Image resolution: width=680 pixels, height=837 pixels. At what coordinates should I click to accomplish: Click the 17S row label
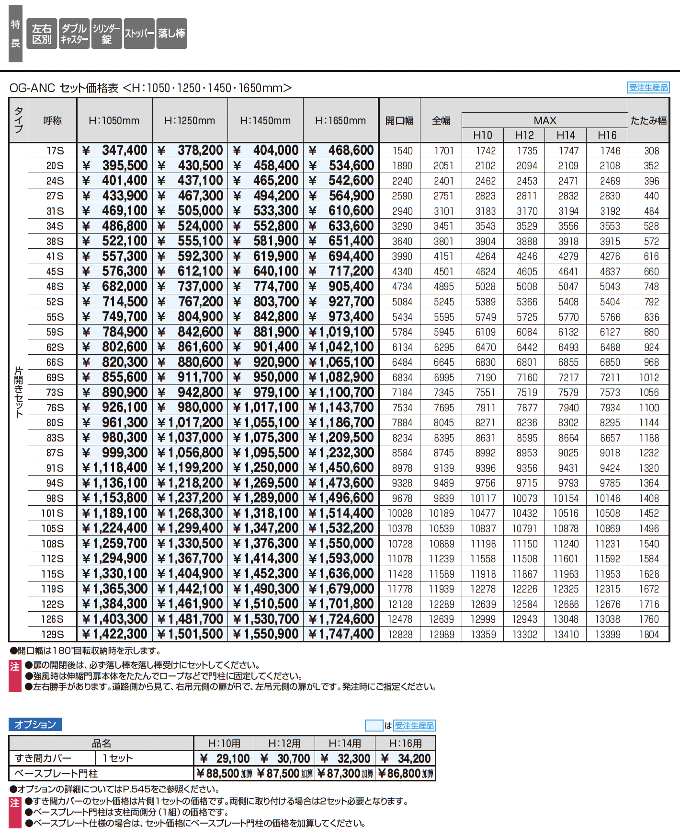pos(55,151)
